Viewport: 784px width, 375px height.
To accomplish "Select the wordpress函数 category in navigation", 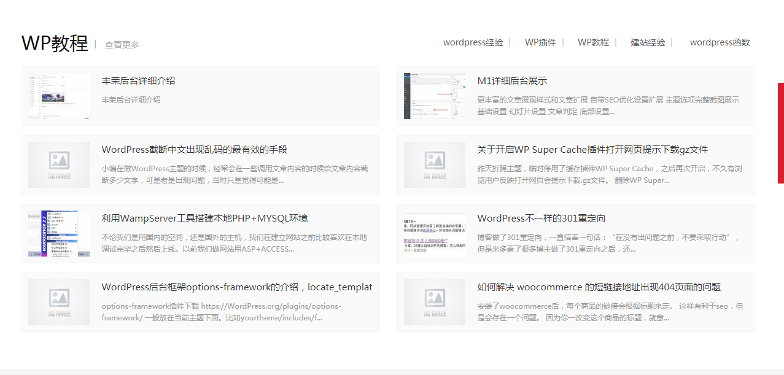I will (720, 42).
